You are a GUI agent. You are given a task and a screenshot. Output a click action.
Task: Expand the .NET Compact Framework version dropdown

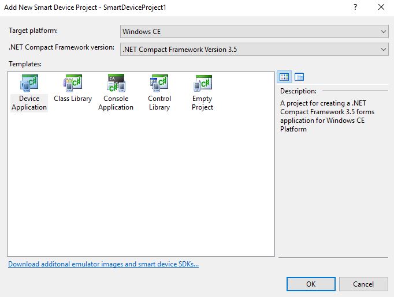[254, 50]
